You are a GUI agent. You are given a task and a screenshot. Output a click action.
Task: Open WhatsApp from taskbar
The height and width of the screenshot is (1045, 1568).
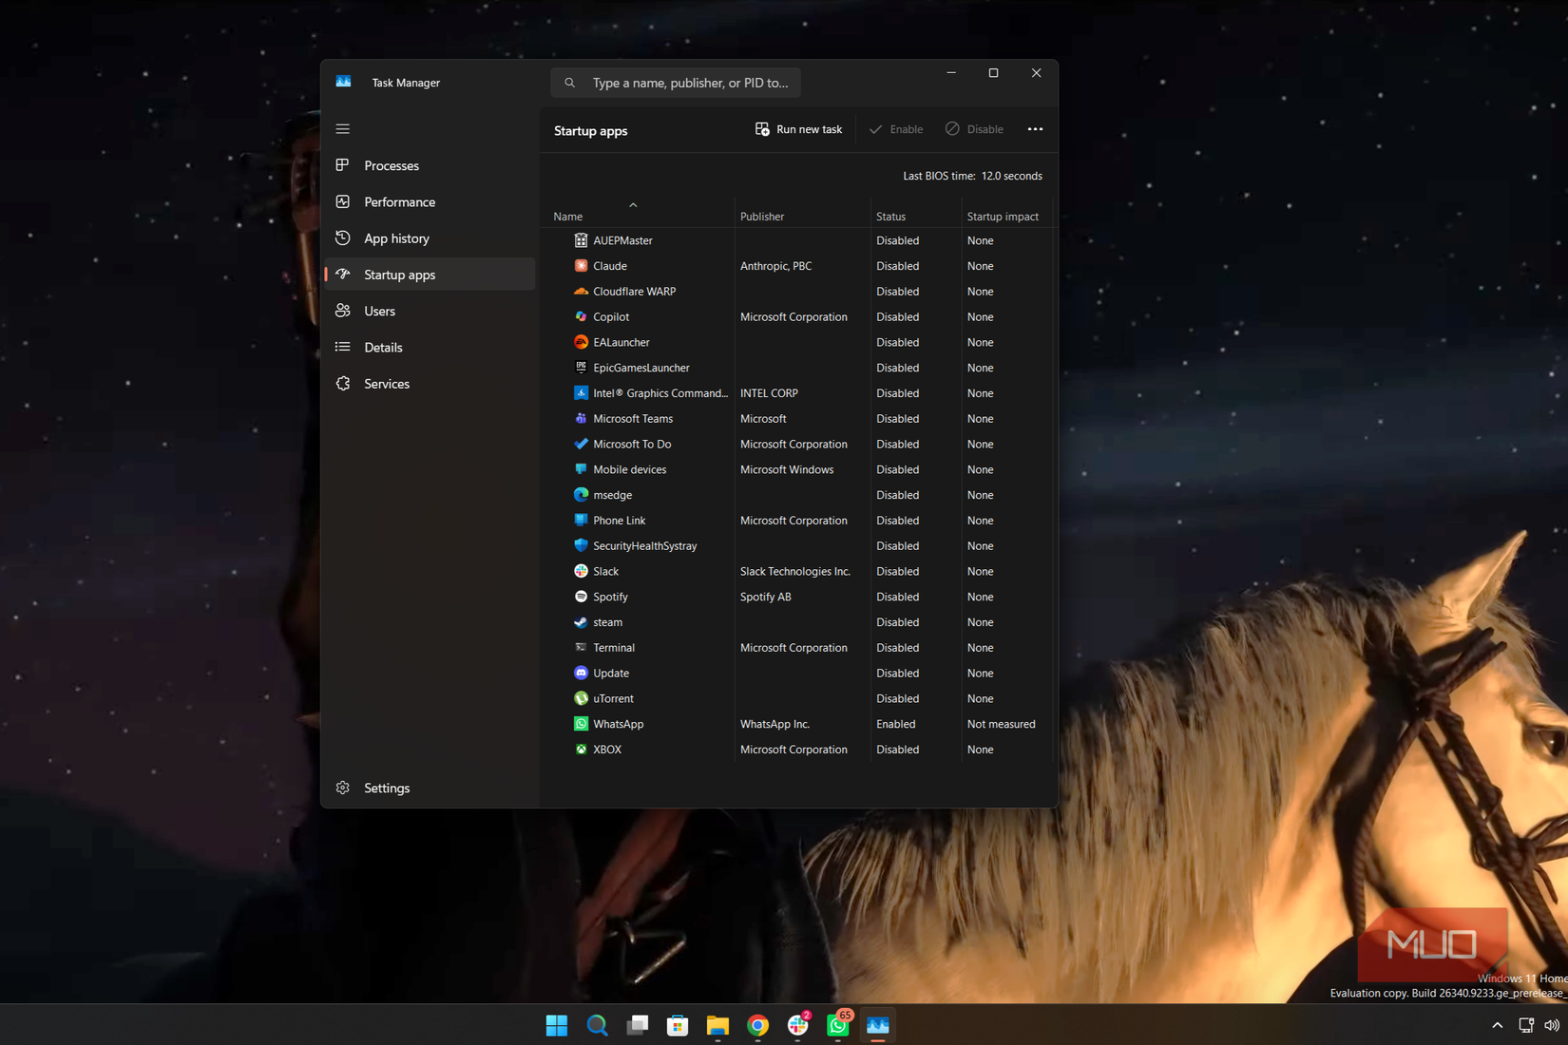[838, 1025]
